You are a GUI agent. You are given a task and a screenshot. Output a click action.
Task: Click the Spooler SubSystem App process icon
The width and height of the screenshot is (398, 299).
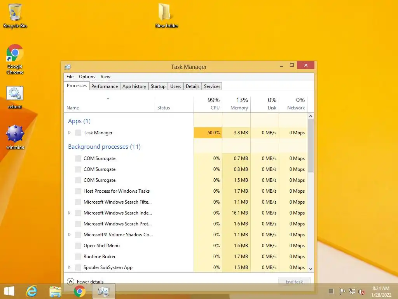coord(78,267)
